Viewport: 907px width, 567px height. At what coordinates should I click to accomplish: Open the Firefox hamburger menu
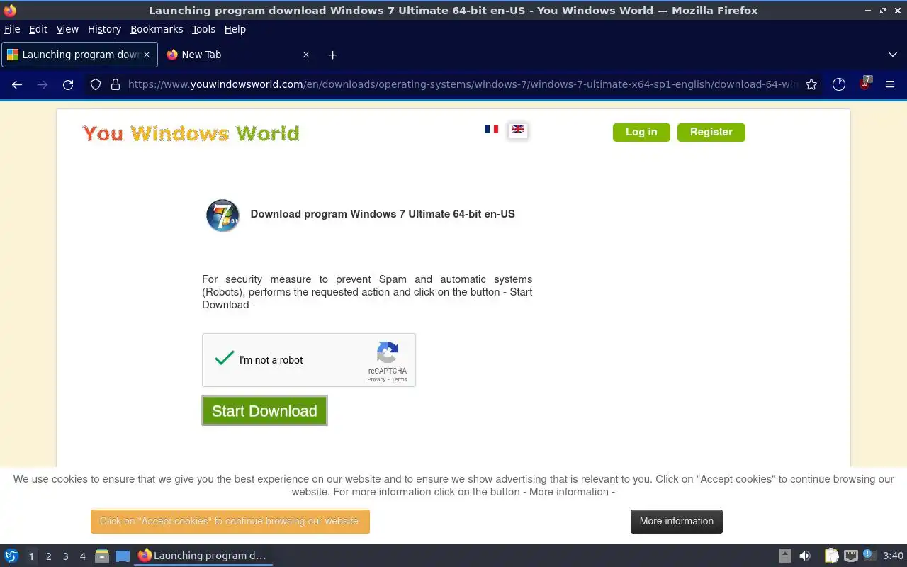pos(890,84)
